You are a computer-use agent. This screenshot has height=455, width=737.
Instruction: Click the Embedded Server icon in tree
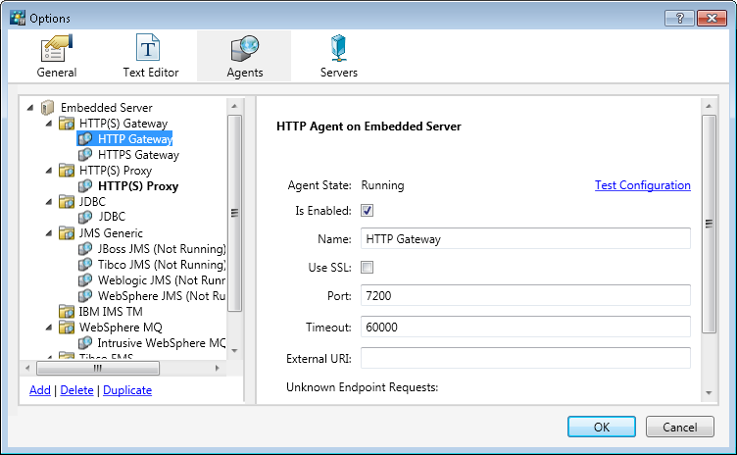click(47, 108)
